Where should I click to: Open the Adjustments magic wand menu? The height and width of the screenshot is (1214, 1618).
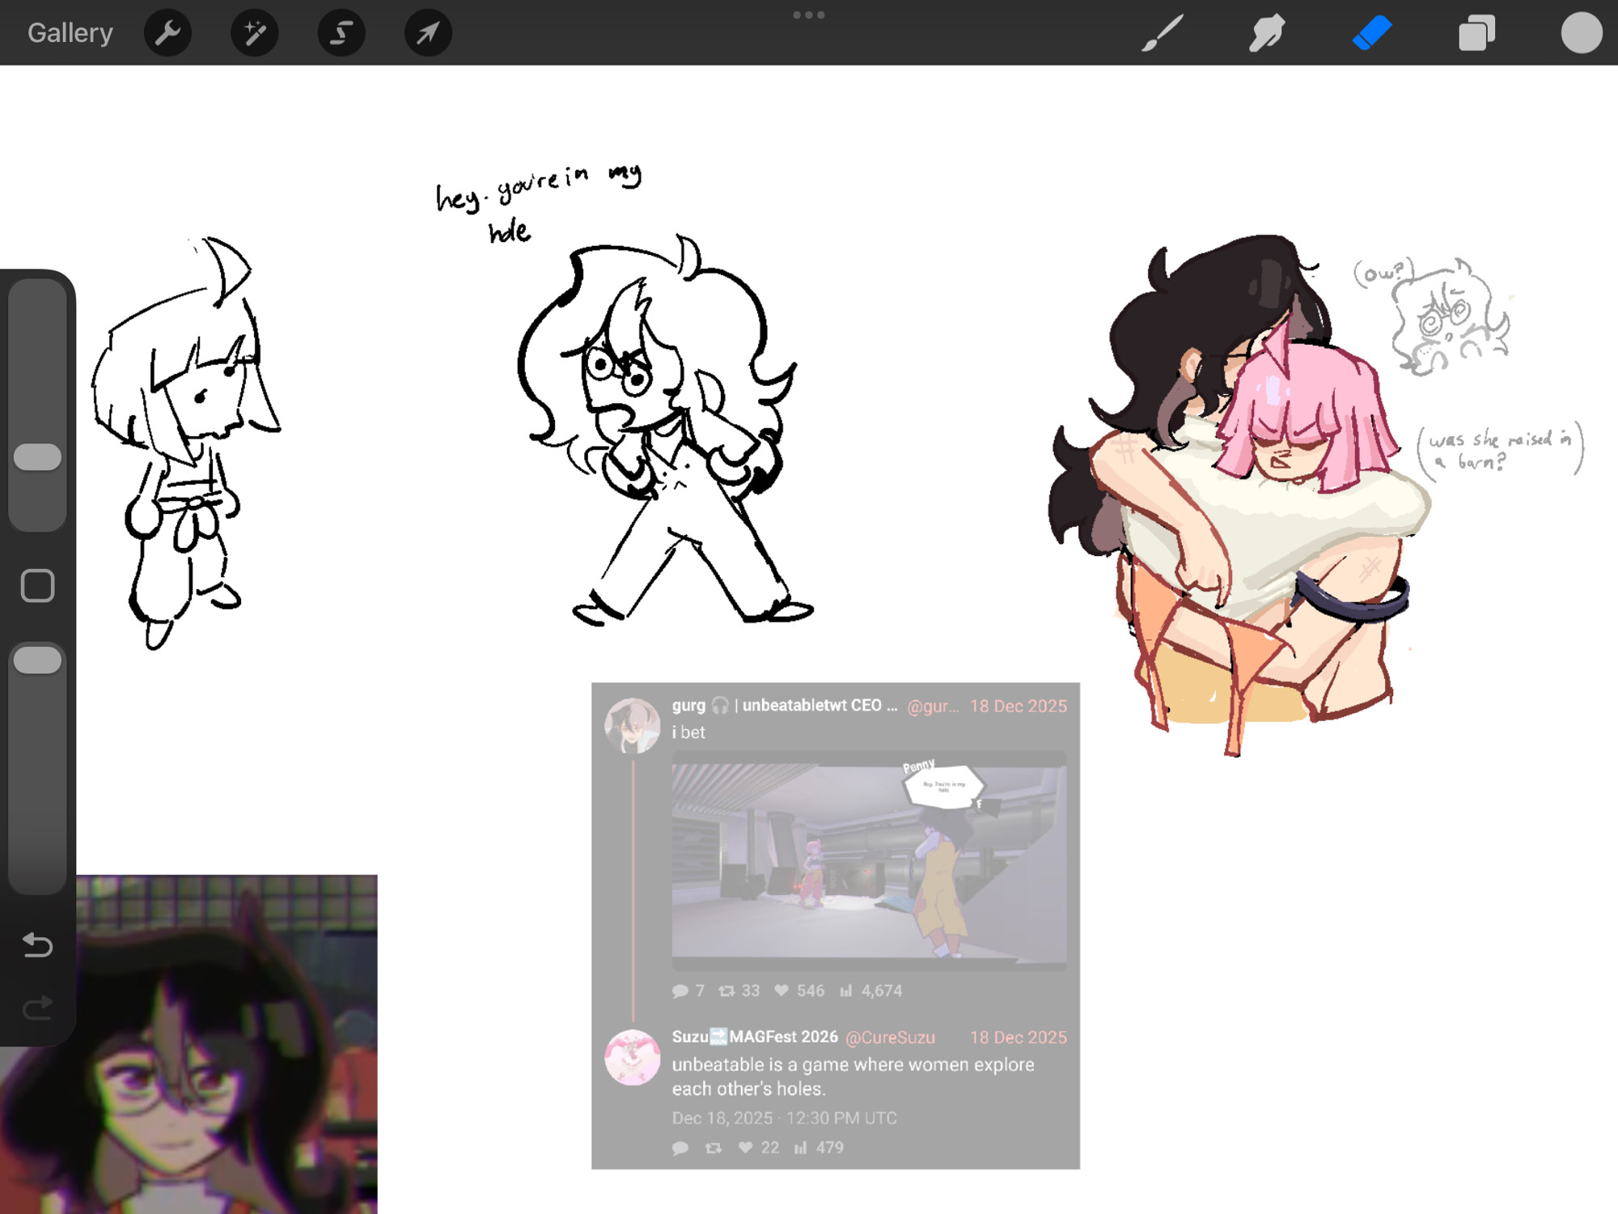click(254, 33)
